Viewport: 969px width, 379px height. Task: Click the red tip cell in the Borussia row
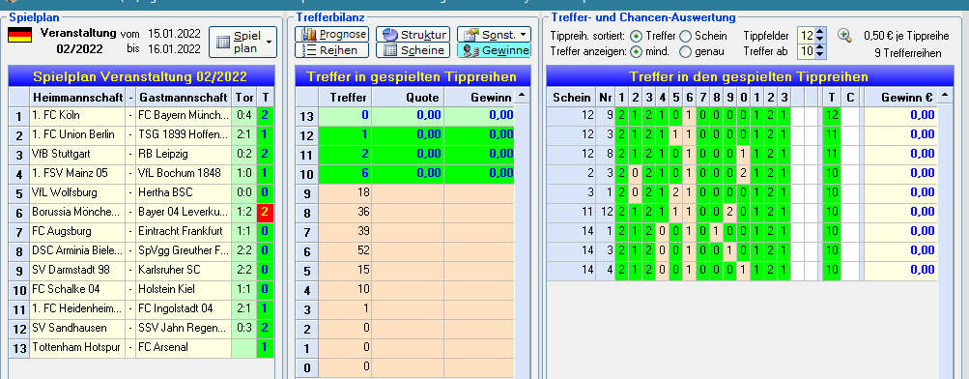265,212
